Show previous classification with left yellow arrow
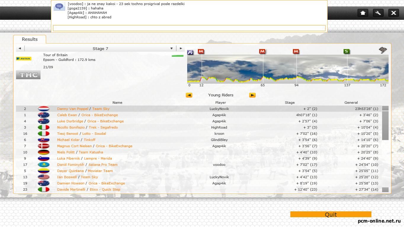The height and width of the screenshot is (227, 404). point(189,95)
